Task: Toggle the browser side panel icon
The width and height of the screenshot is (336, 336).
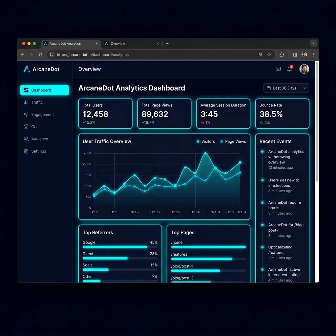Action: 295,55
